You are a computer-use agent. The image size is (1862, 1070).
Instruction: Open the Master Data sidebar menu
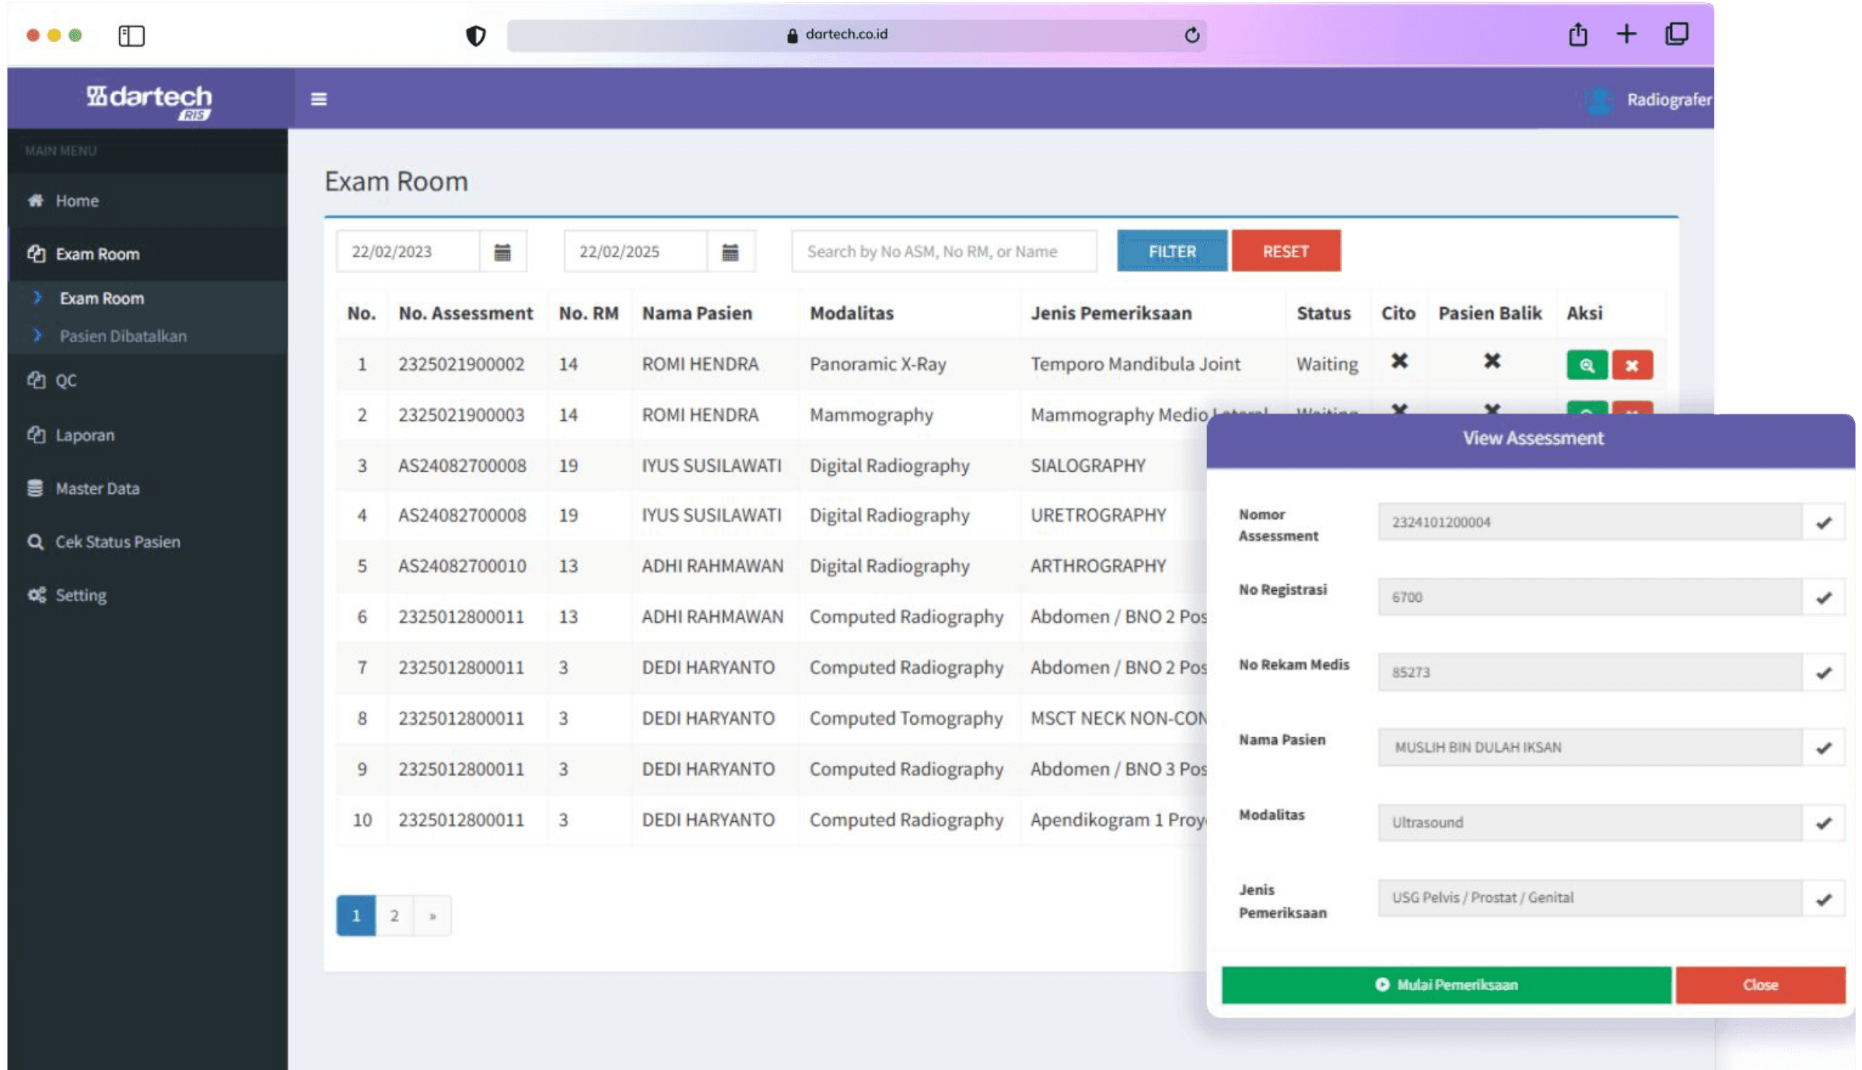coord(148,488)
